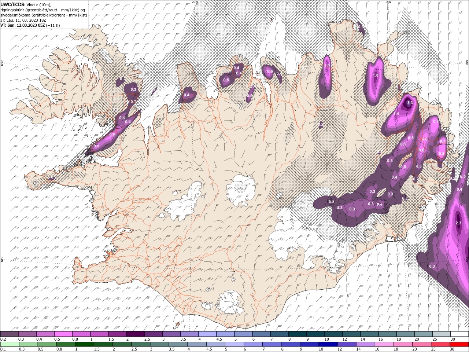Click the 1.4 precipitation value on the map
This screenshot has width=469, height=352.
coord(396,114)
